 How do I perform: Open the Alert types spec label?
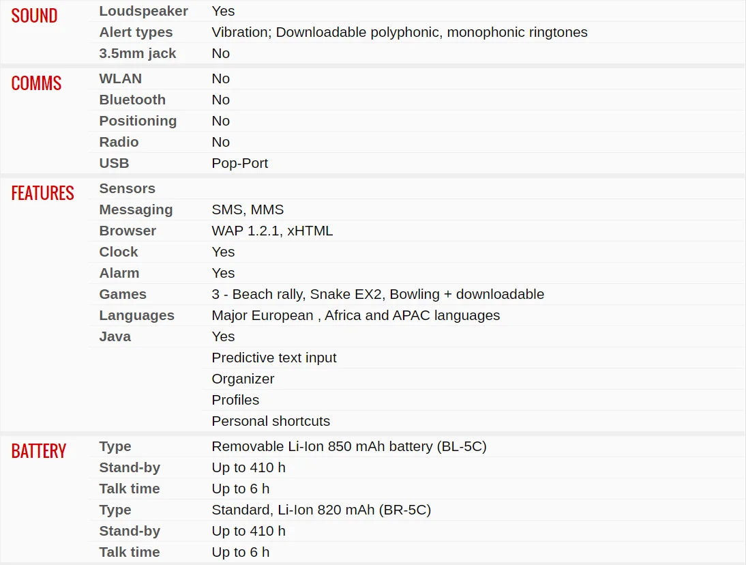[136, 32]
